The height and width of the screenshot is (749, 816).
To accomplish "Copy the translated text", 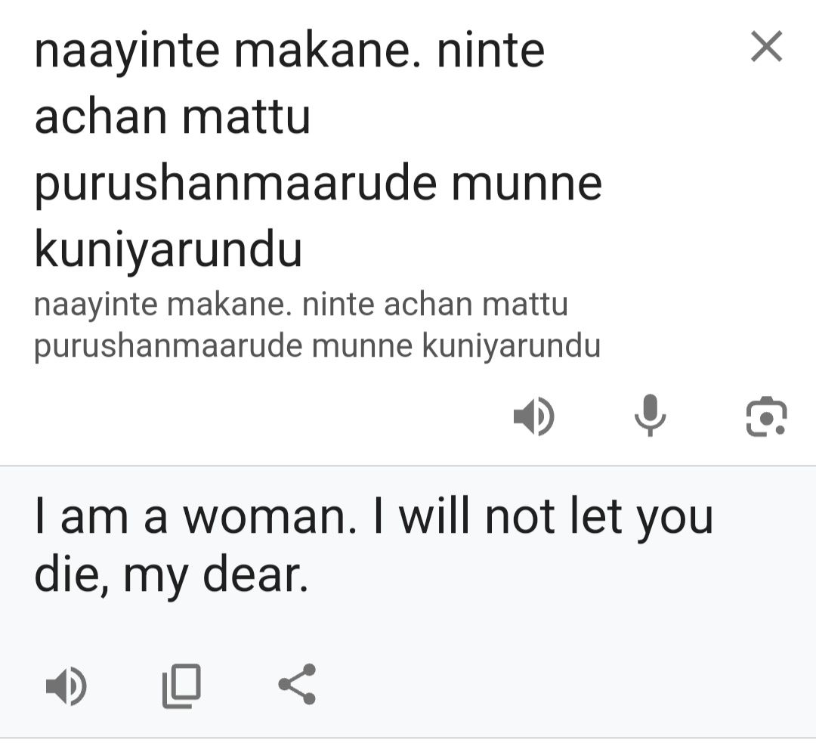I will [x=182, y=686].
